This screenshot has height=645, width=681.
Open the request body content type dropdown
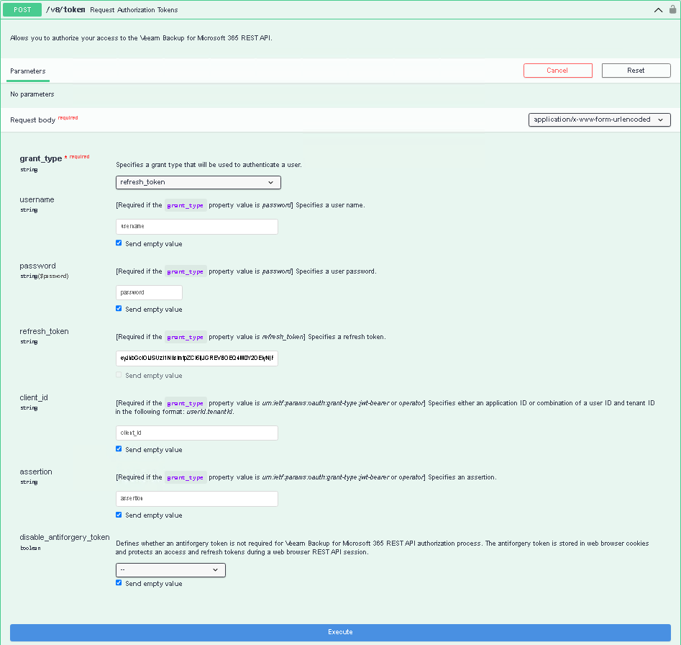(599, 119)
